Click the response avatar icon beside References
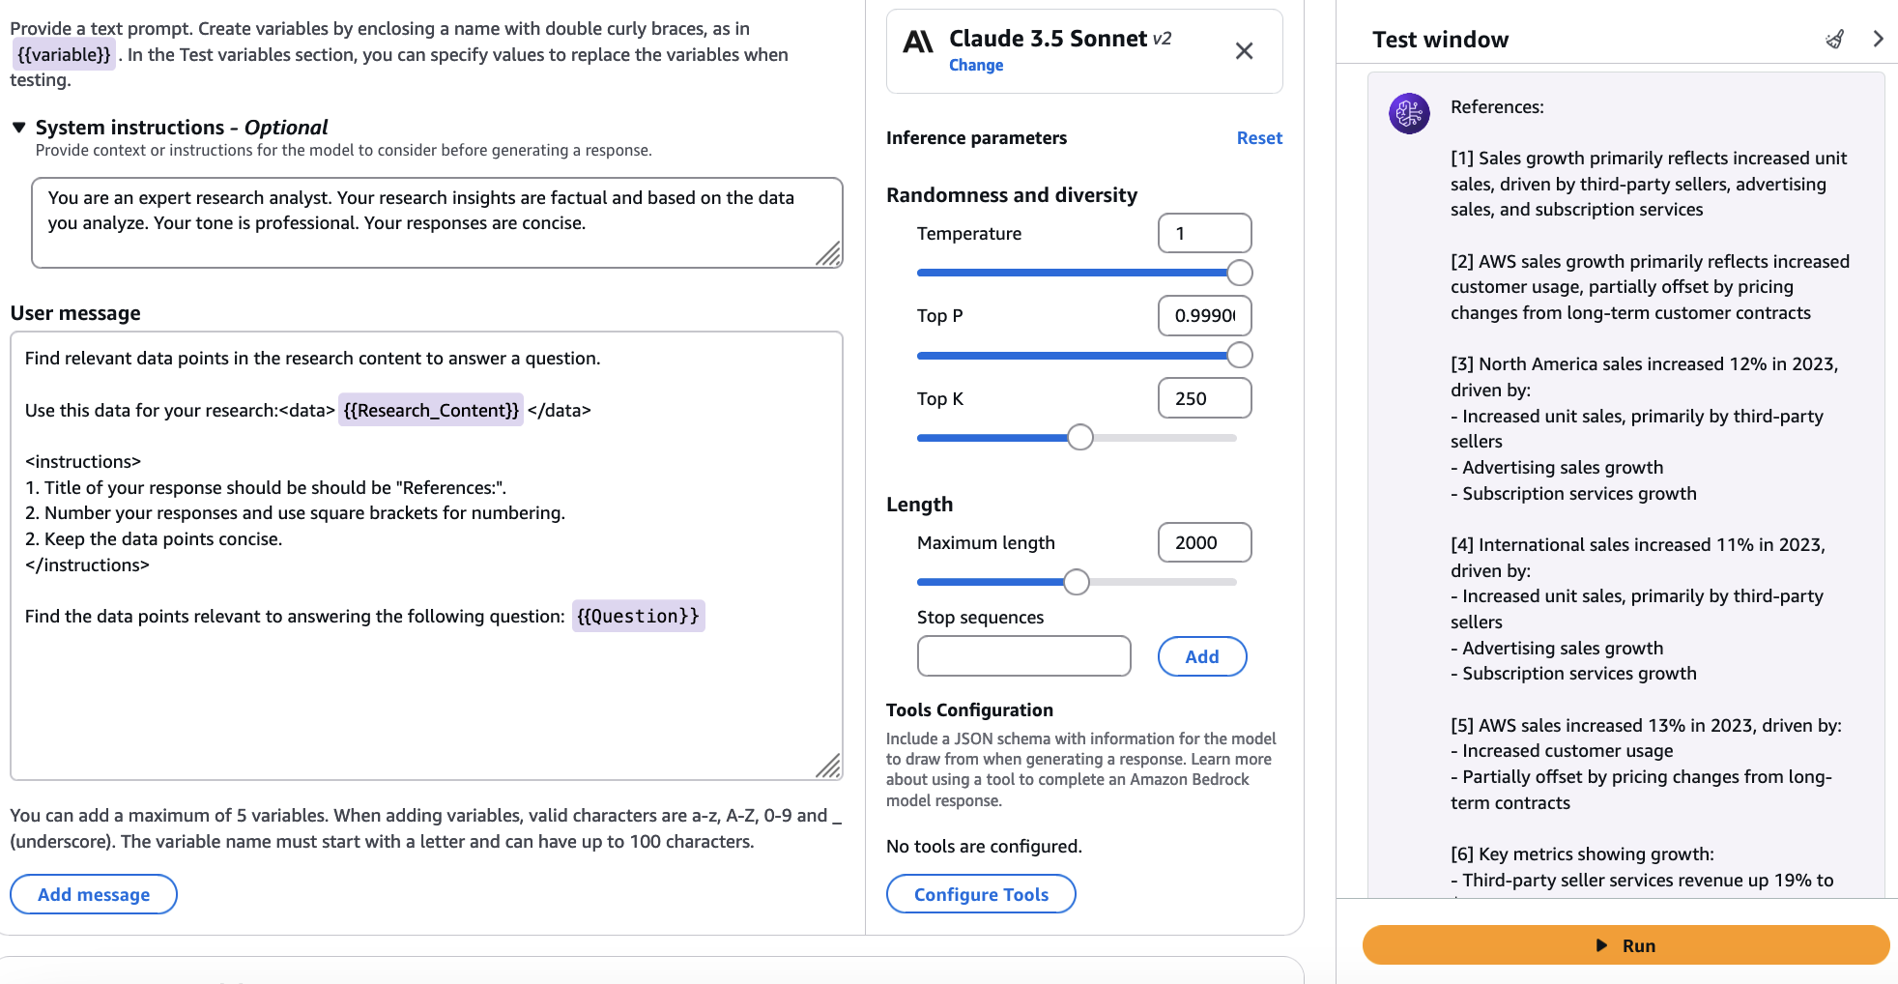This screenshot has width=1898, height=984. (1409, 114)
